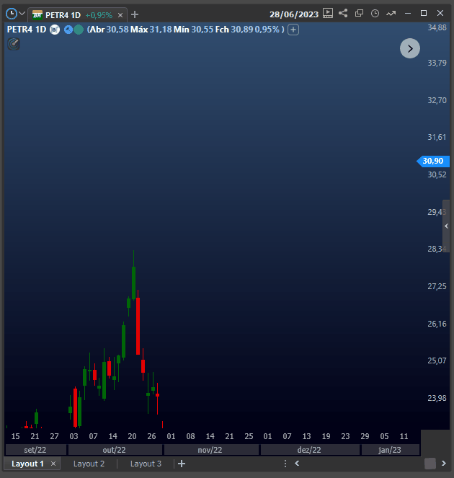Switch to Layout 2 tab

point(89,464)
